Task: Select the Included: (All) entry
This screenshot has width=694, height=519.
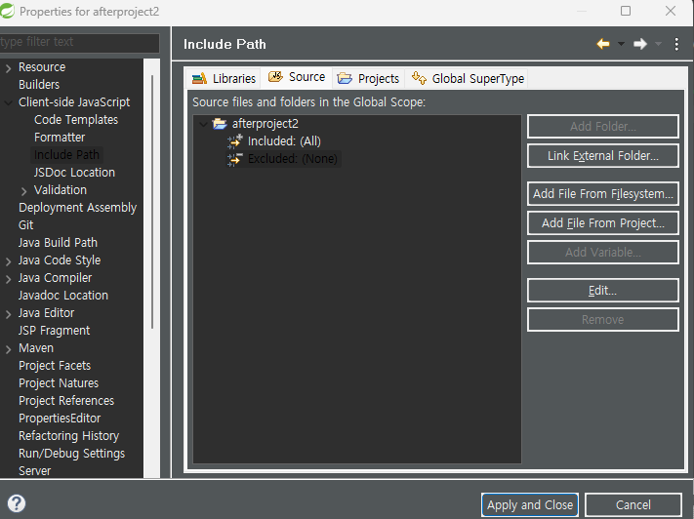Action: [x=284, y=141]
